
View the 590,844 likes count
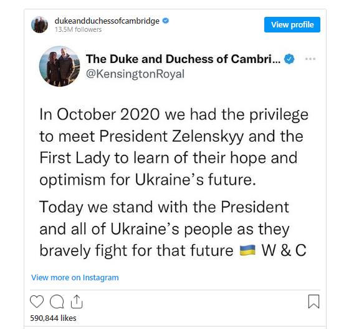pyautogui.click(x=53, y=318)
